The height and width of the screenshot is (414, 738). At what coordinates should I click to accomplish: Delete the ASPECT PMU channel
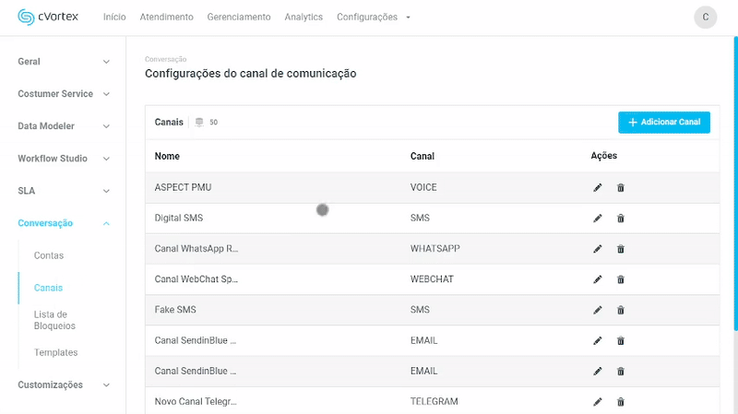click(x=620, y=188)
